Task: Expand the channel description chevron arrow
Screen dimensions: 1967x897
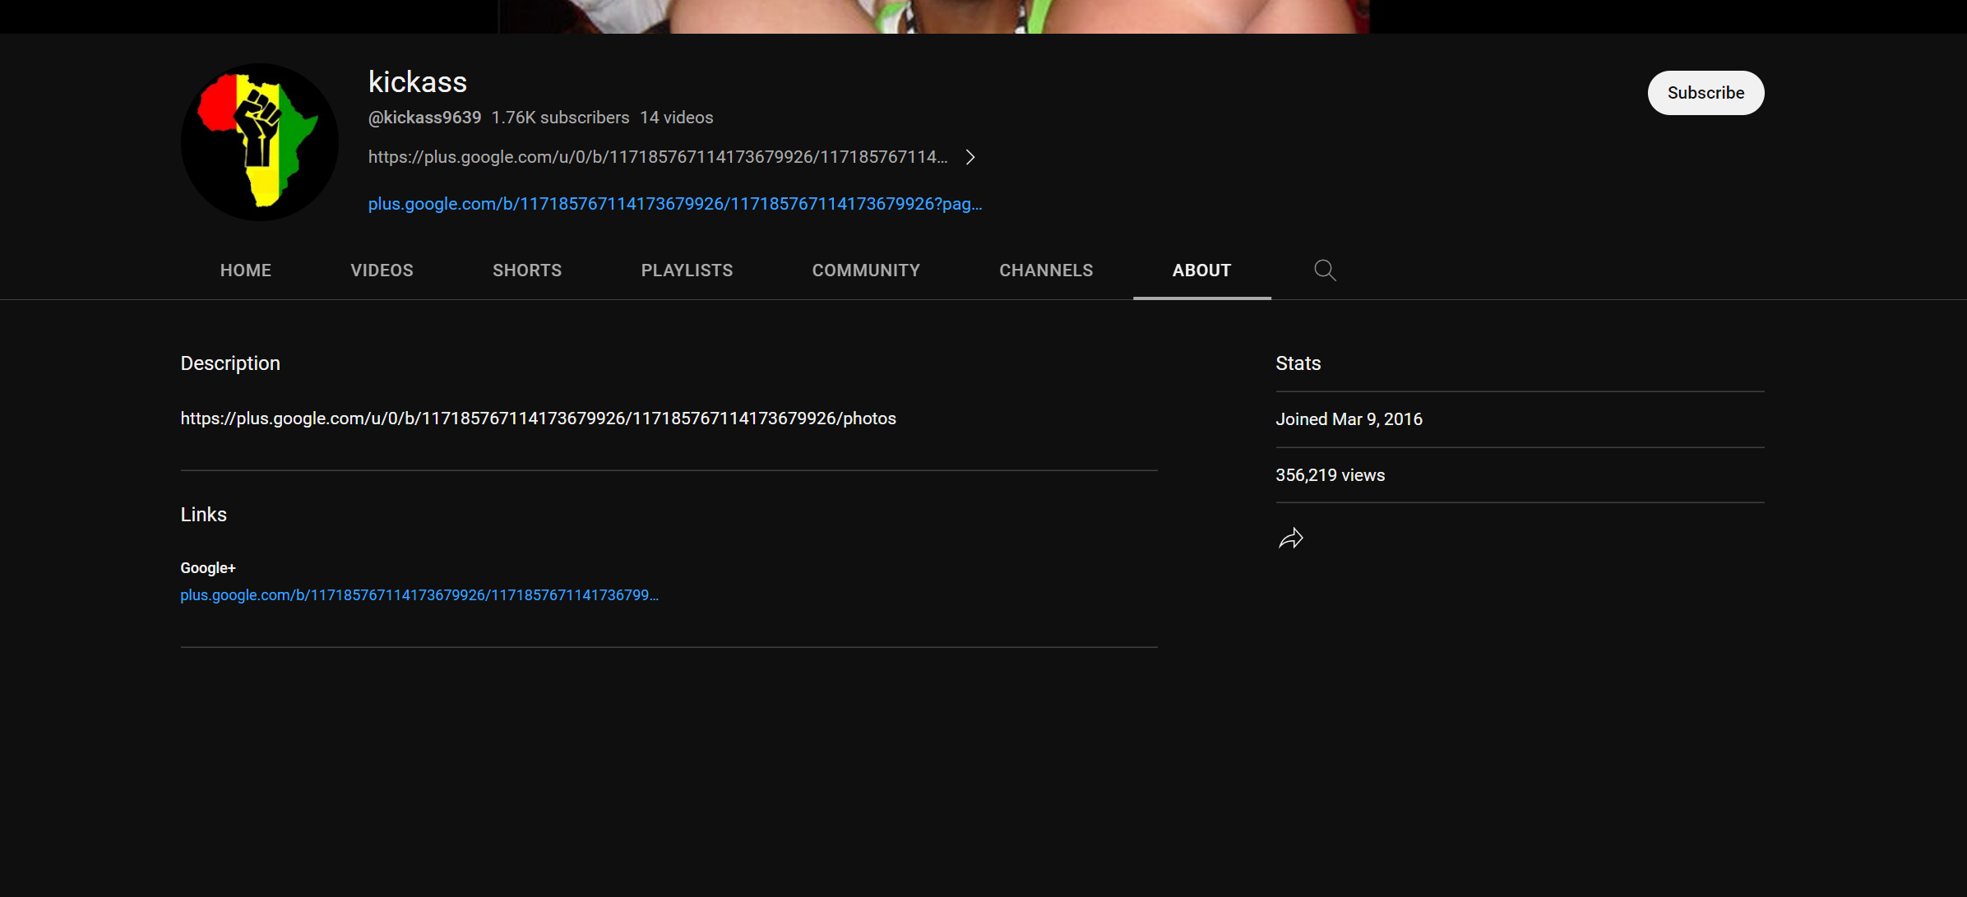Action: (x=970, y=157)
